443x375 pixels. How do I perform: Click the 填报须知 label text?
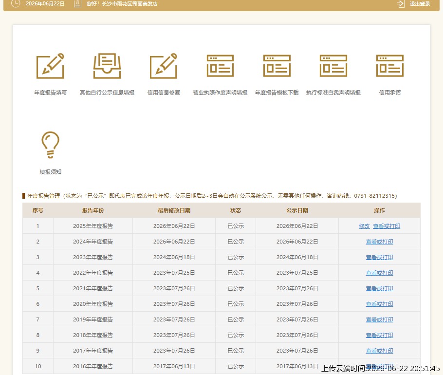[x=50, y=172]
